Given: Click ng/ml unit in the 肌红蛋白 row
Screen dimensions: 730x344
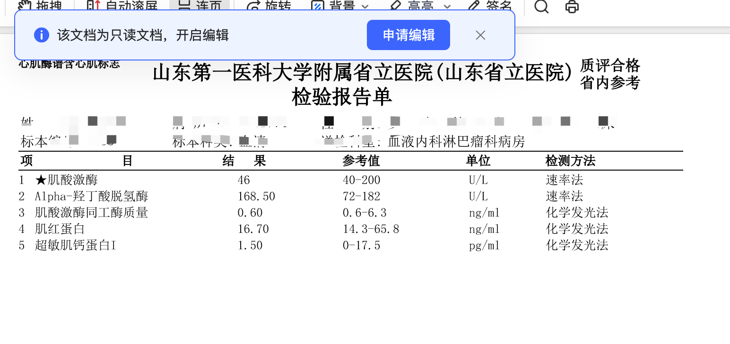Looking at the screenshot, I should tap(485, 229).
